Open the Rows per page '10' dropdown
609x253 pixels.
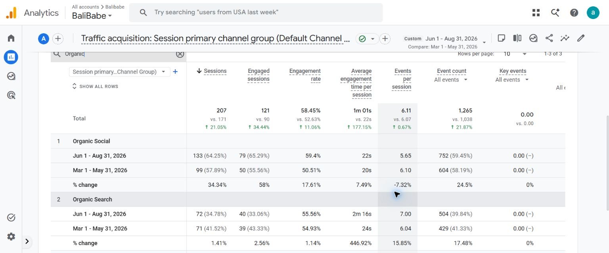[515, 53]
